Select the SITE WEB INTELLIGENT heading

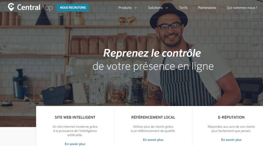point(75,117)
